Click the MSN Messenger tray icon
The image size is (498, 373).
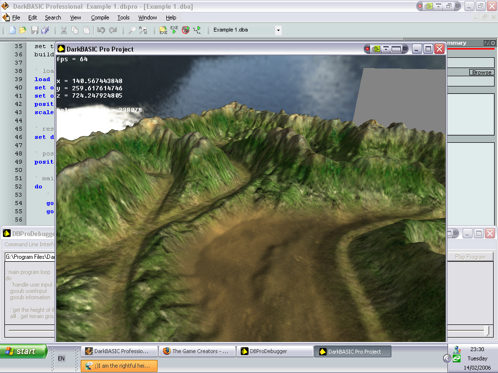tap(457, 350)
